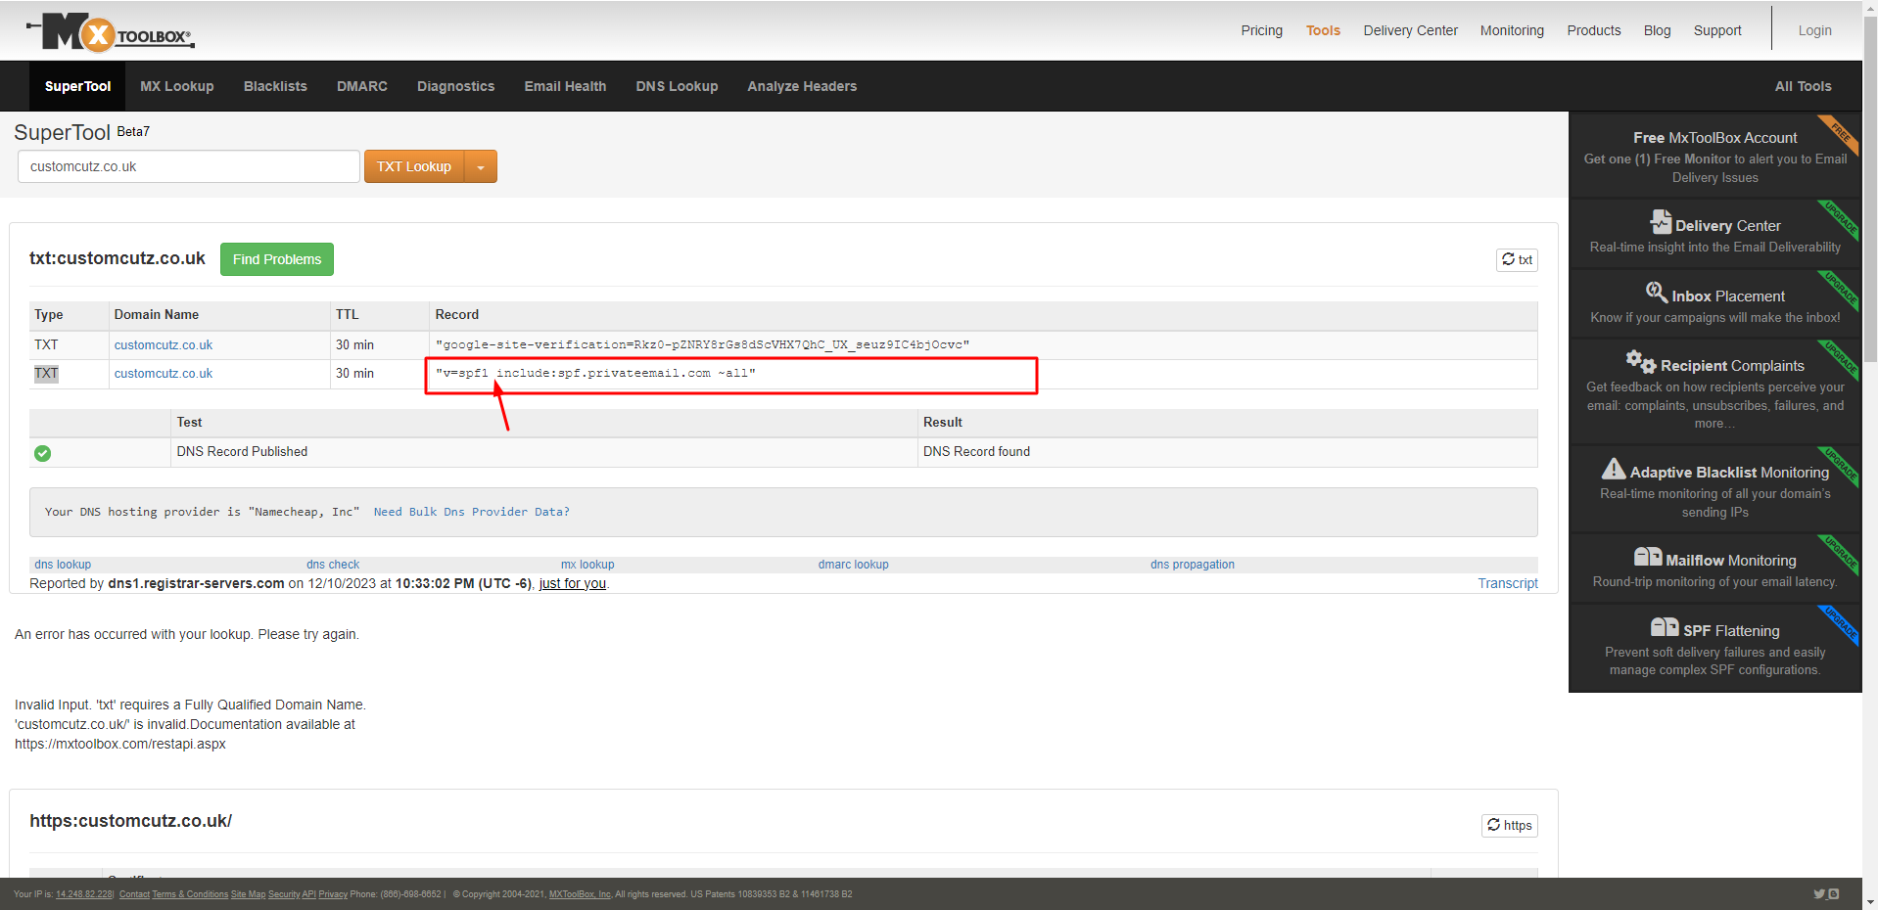This screenshot has height=910, width=1878.
Task: Open the Site Map footer link
Action: (x=248, y=894)
